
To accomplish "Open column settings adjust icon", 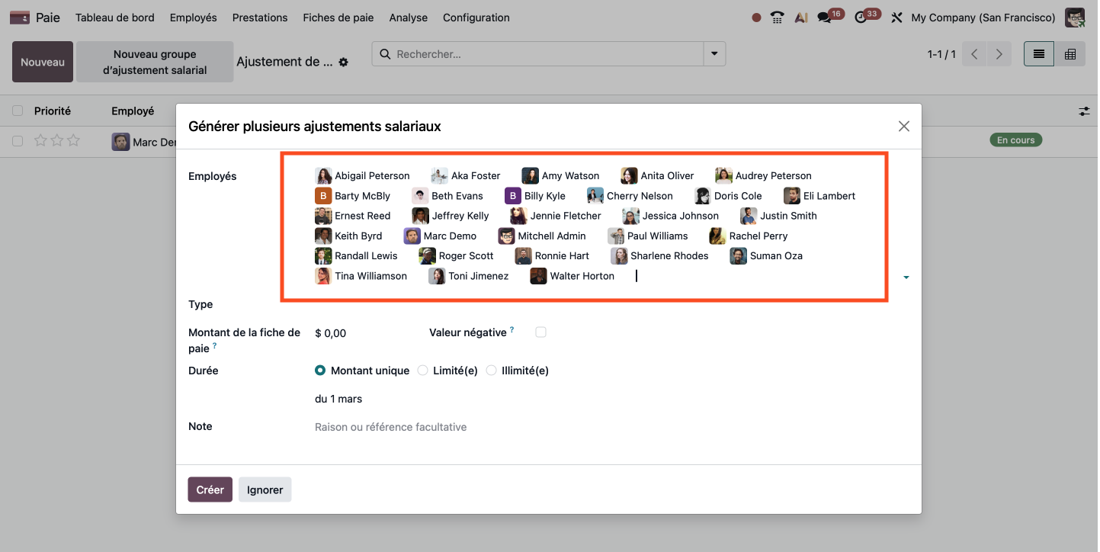I will (x=1084, y=111).
